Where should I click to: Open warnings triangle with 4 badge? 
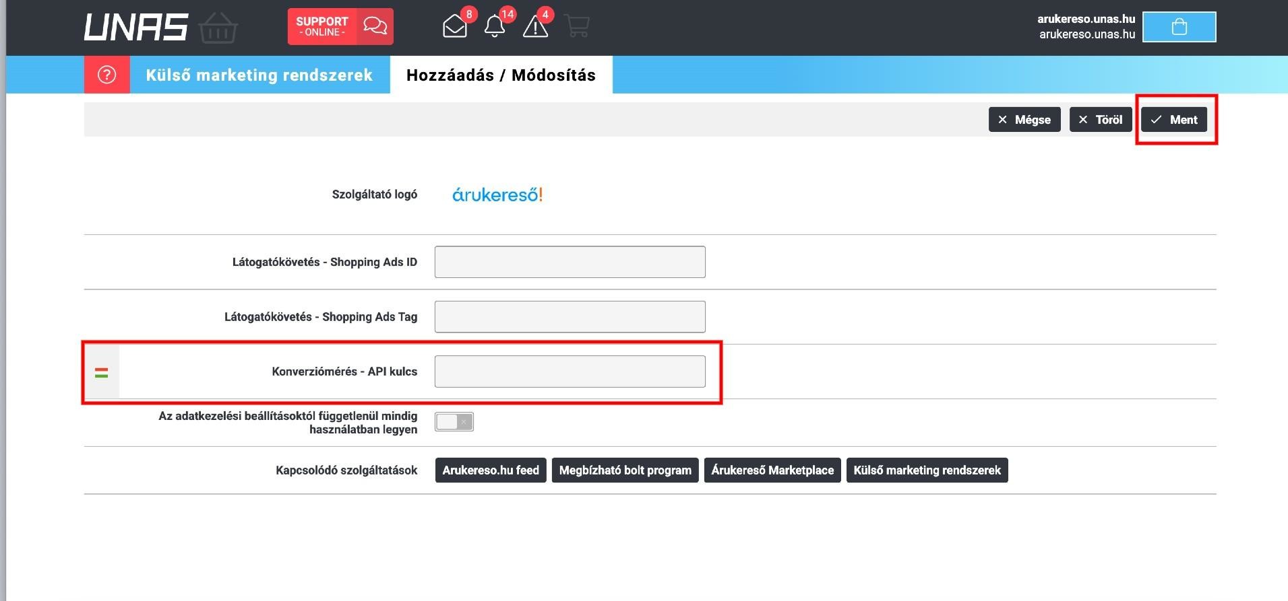pos(536,26)
